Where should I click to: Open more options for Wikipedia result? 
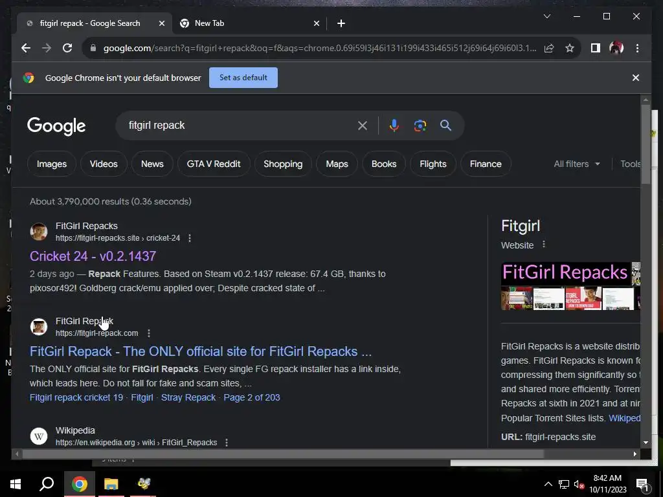(x=226, y=443)
